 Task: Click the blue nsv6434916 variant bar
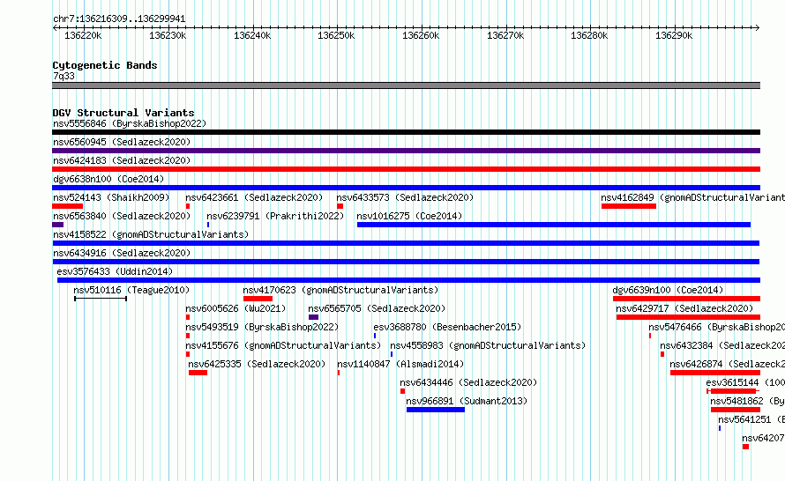406,262
